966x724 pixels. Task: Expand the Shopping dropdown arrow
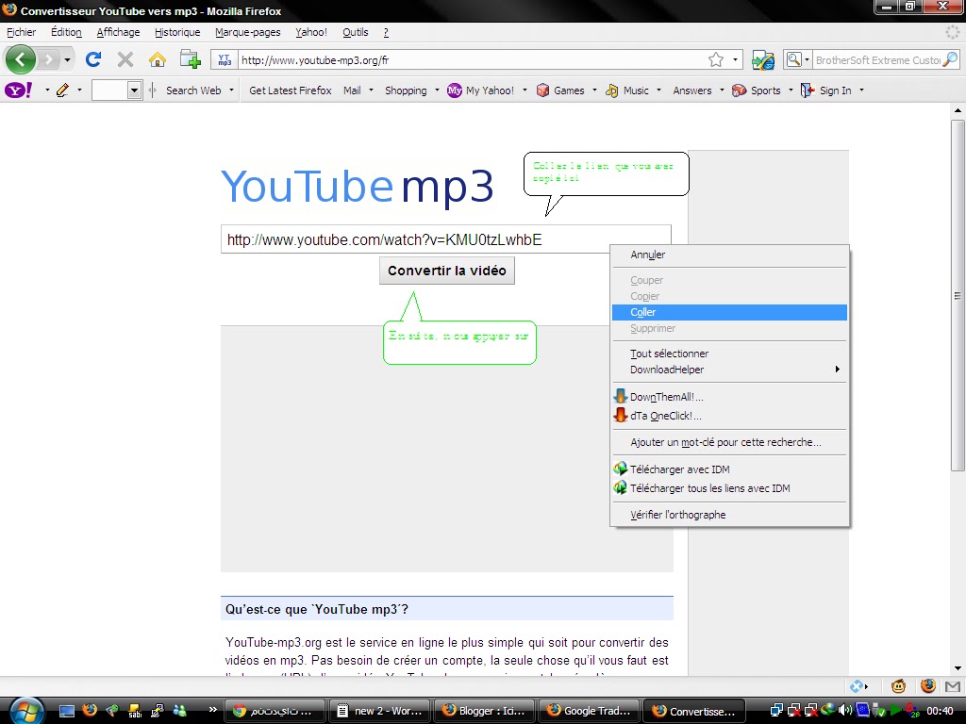(437, 90)
